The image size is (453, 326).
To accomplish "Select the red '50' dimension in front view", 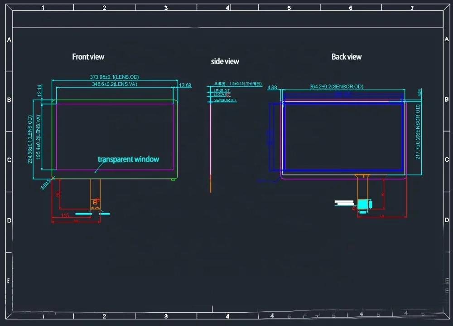I will (58, 194).
